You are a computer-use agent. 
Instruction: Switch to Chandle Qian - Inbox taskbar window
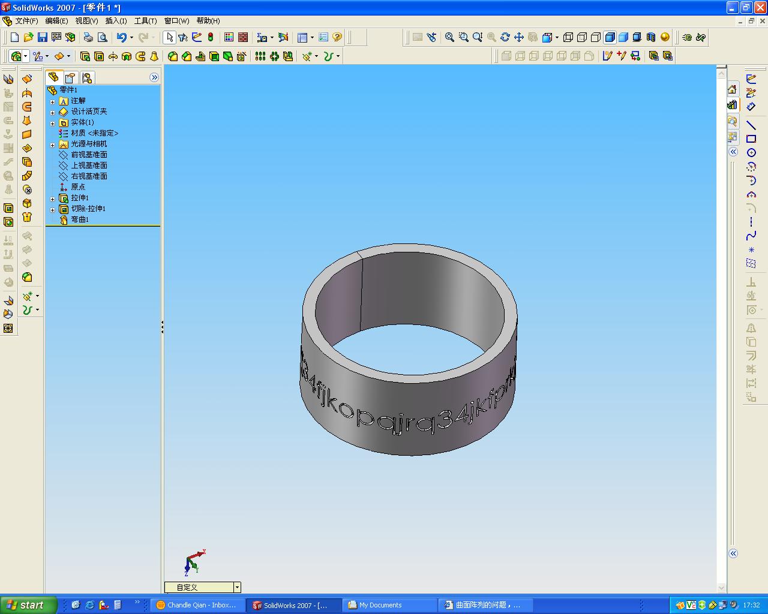[198, 605]
